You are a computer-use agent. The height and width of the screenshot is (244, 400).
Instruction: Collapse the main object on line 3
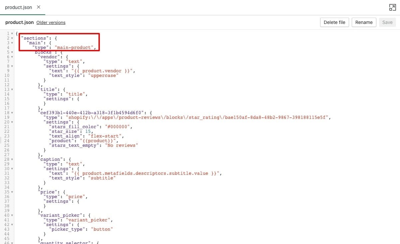pos(12,43)
